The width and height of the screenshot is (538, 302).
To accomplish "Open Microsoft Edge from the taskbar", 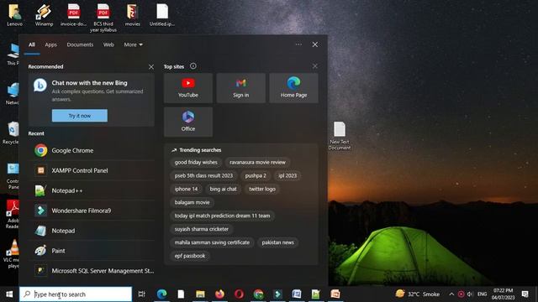I will (161, 294).
